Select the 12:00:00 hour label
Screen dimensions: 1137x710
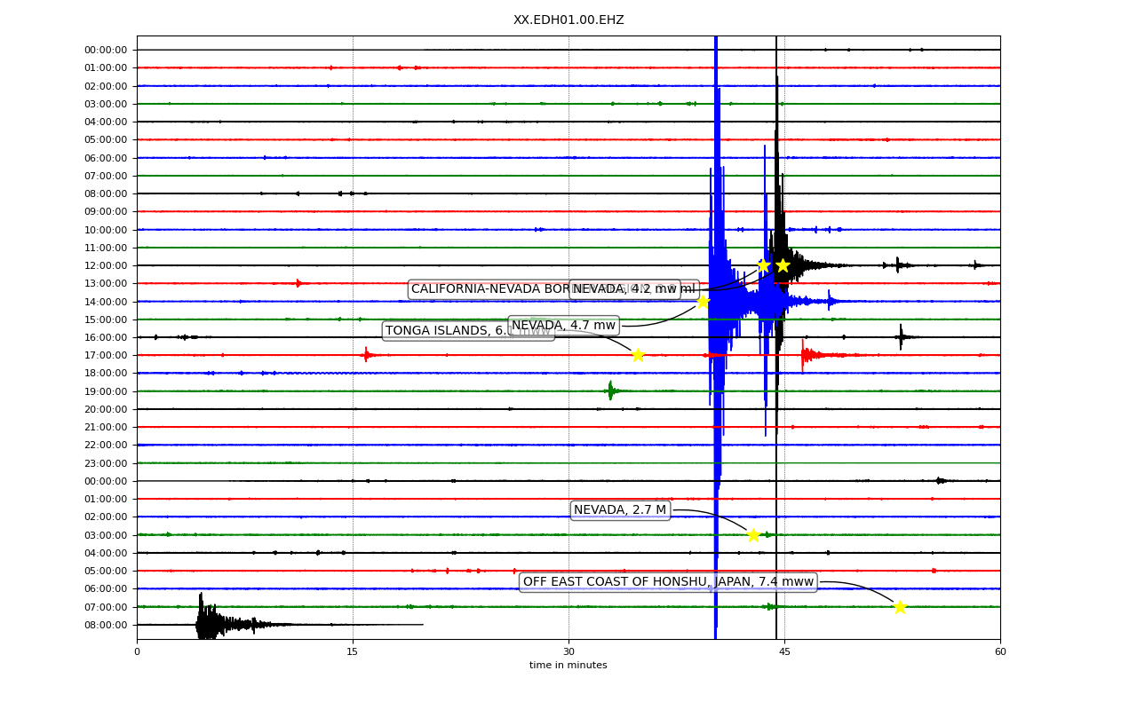point(105,265)
